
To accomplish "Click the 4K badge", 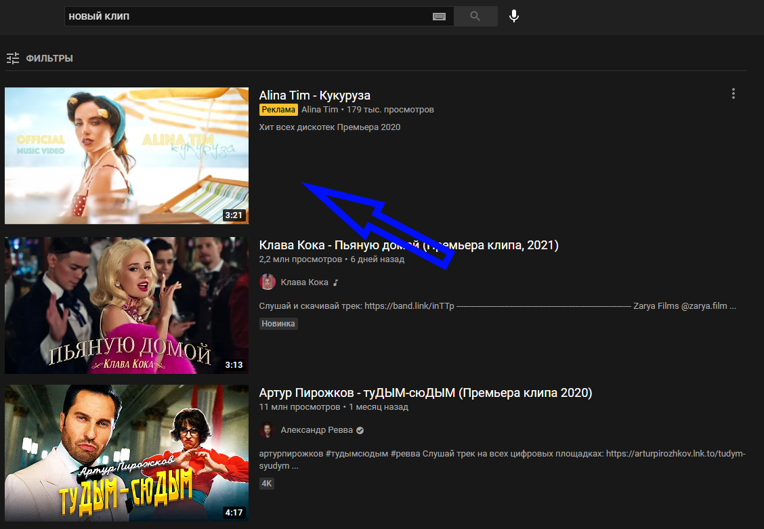I will pos(267,484).
